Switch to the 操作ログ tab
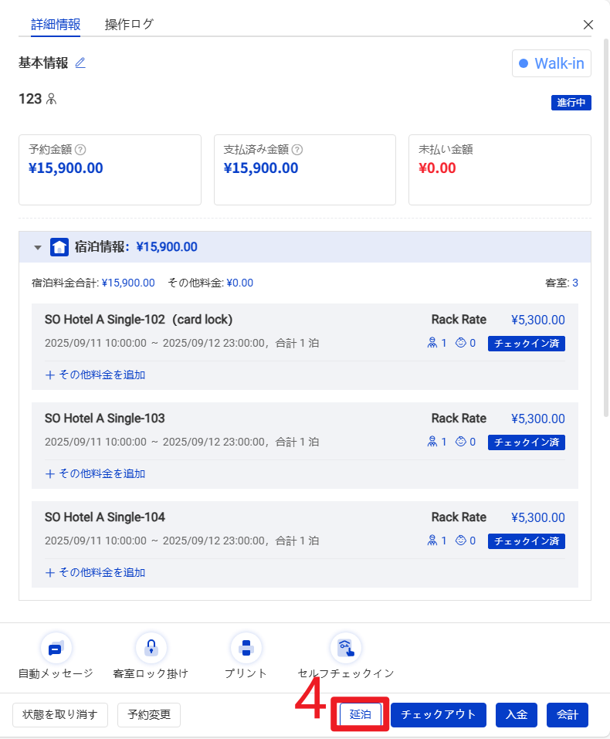Image resolution: width=610 pixels, height=739 pixels. (x=129, y=24)
